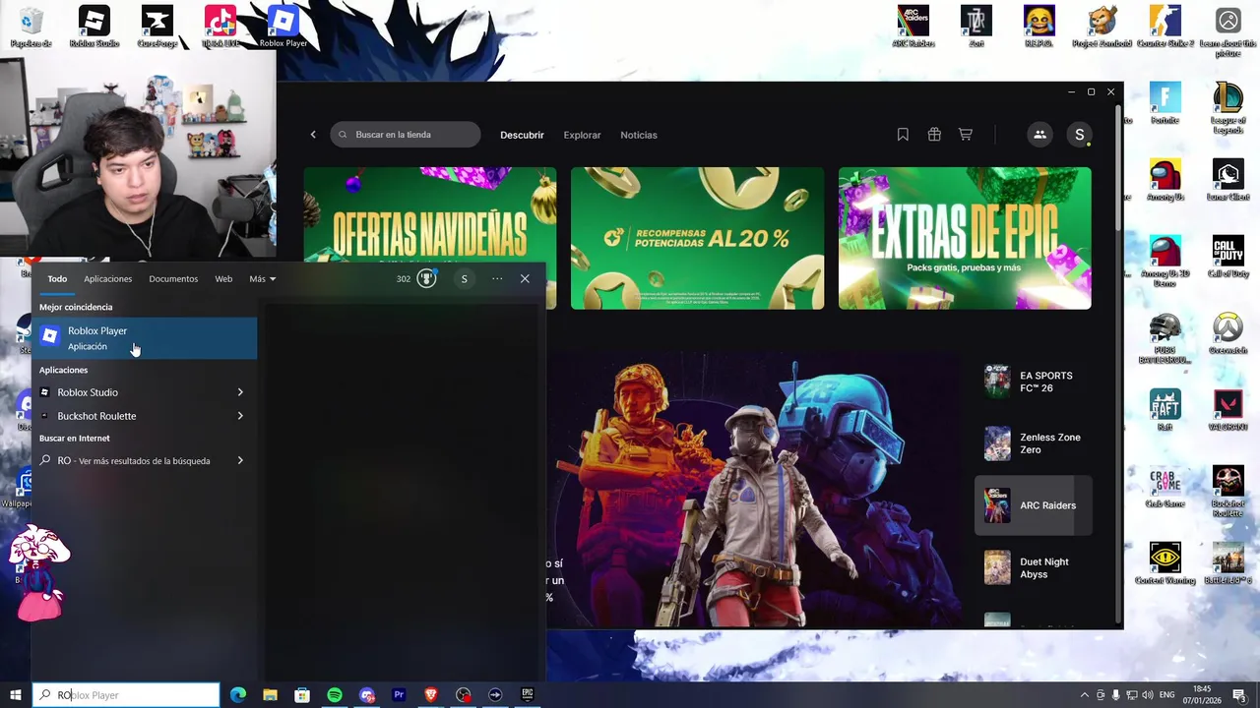This screenshot has height=708, width=1260.
Task: Go back in Epic Games store
Action: (313, 135)
